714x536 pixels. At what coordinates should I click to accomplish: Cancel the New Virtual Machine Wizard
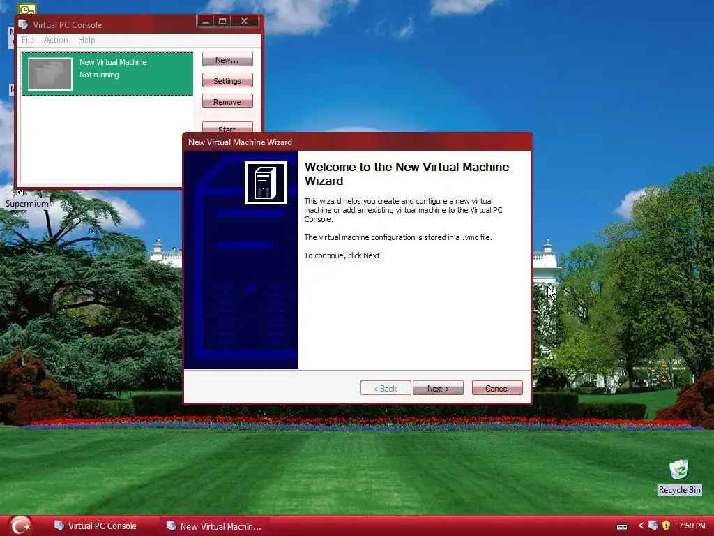[x=497, y=388]
